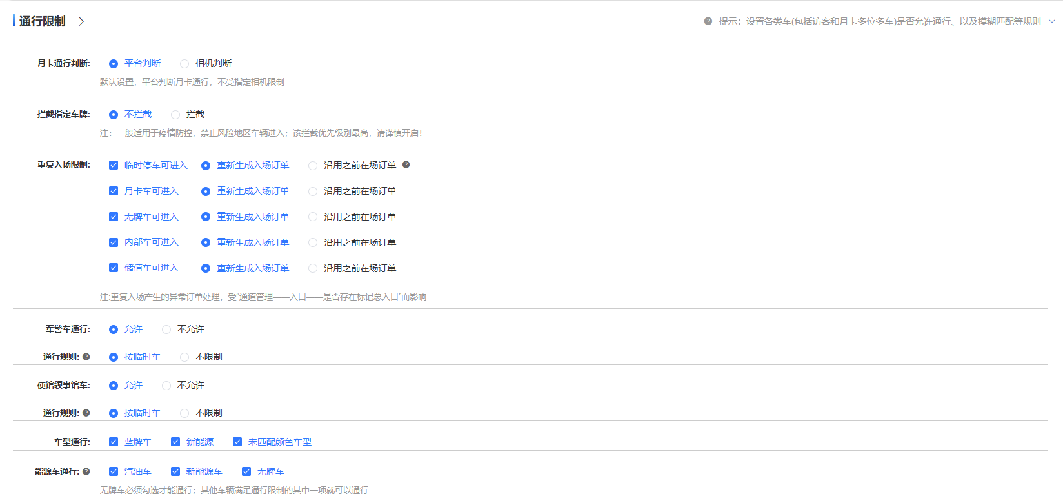1063x503 pixels.
Task: Select 重新生成入场订单 in 临时停车 row
Action: click(206, 166)
